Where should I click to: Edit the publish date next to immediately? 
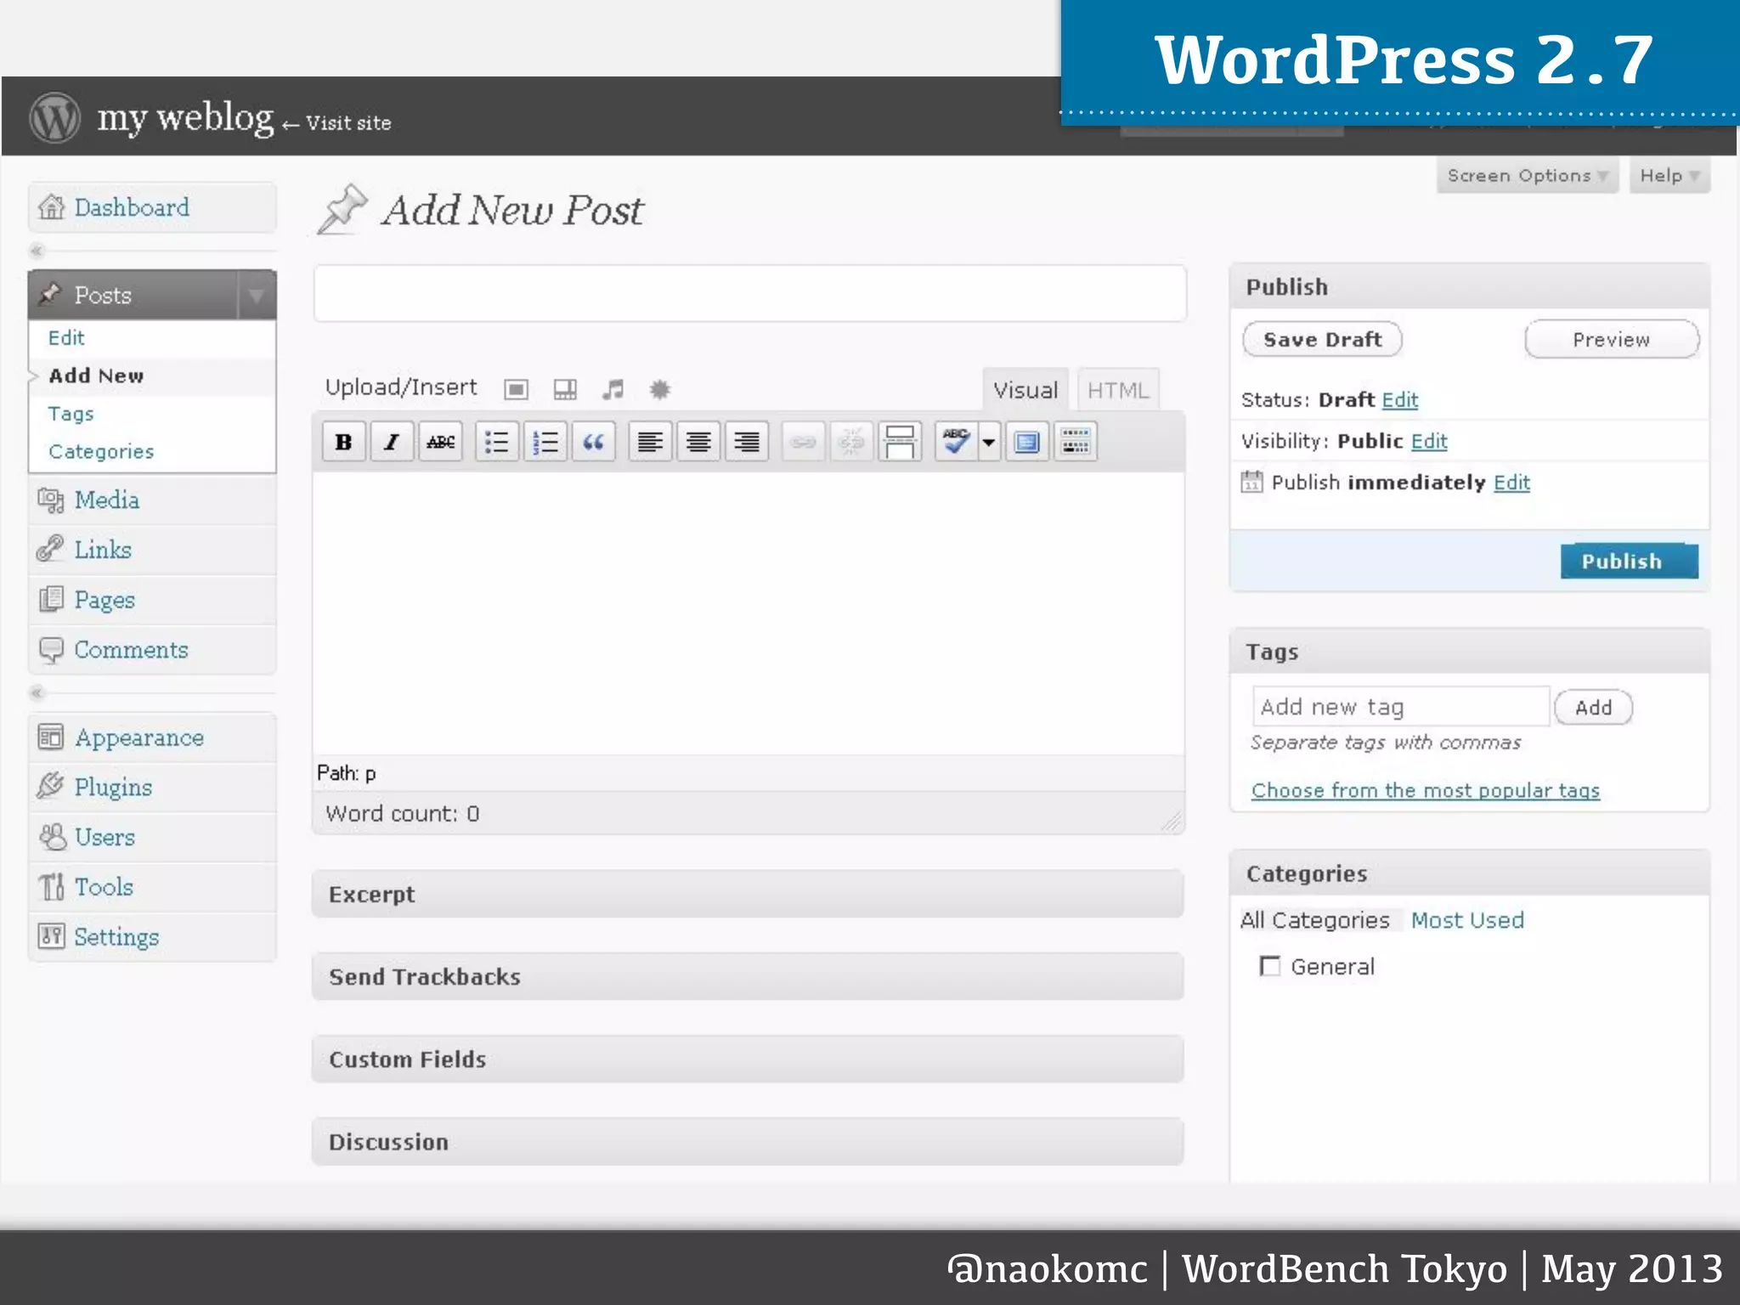(x=1511, y=483)
